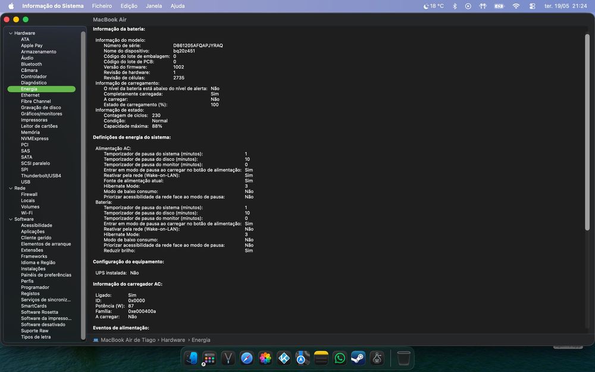Click MacBook Air de Tiago in the path bar

pos(128,340)
